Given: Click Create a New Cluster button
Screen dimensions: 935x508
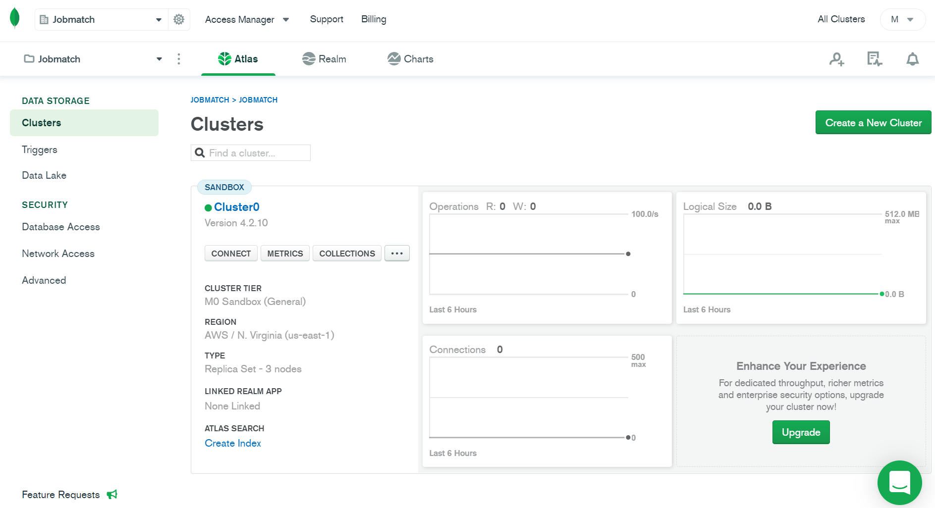Looking at the screenshot, I should click(873, 122).
